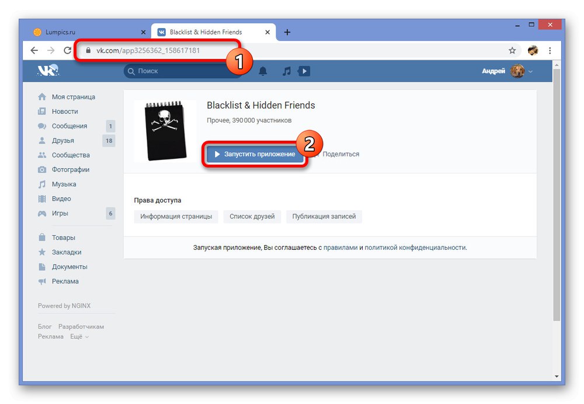
Task: Click the Сообщения unread badge 1
Action: click(110, 126)
